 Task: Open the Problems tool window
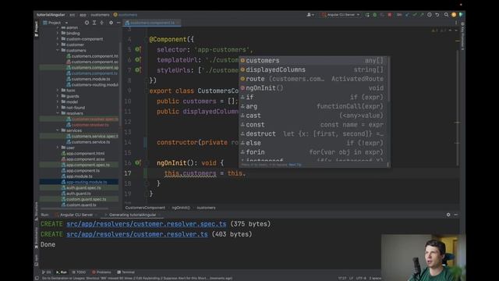click(101, 272)
